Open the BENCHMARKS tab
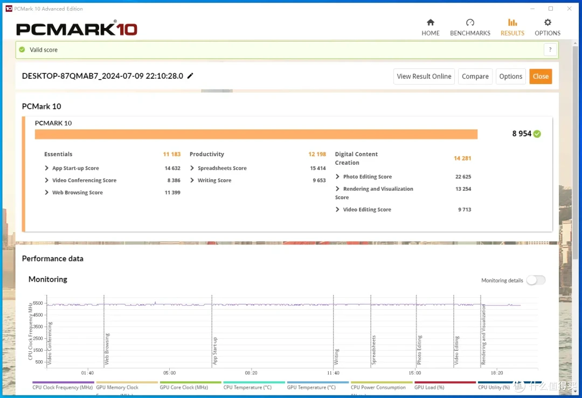The height and width of the screenshot is (398, 582). tap(470, 27)
